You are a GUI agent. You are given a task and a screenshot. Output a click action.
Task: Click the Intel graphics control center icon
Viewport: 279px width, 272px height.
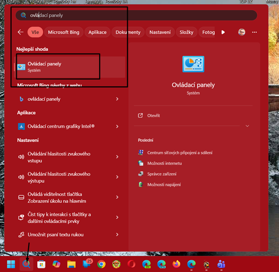[x=21, y=126]
